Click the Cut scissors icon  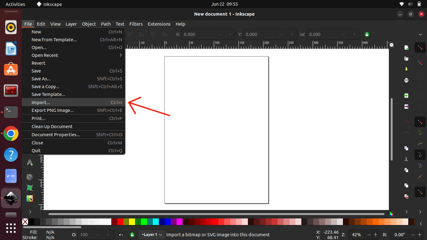tap(406, 159)
